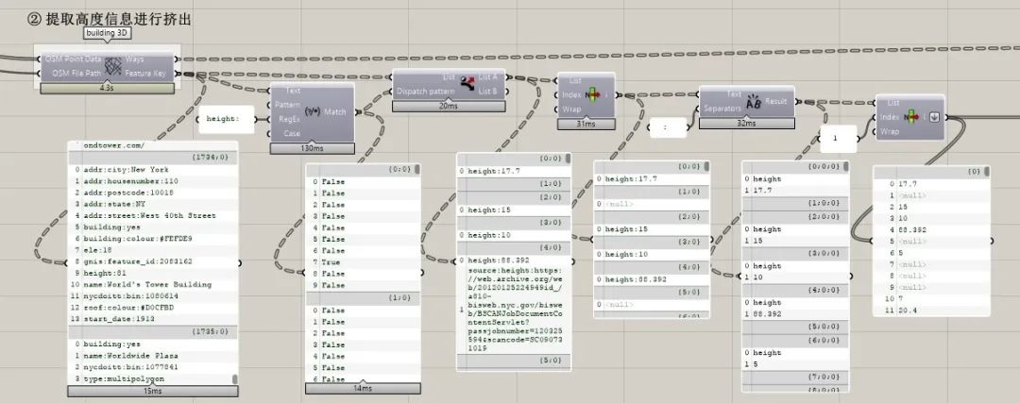Select the ':' separator panel
The height and width of the screenshot is (403, 1020).
[668, 128]
